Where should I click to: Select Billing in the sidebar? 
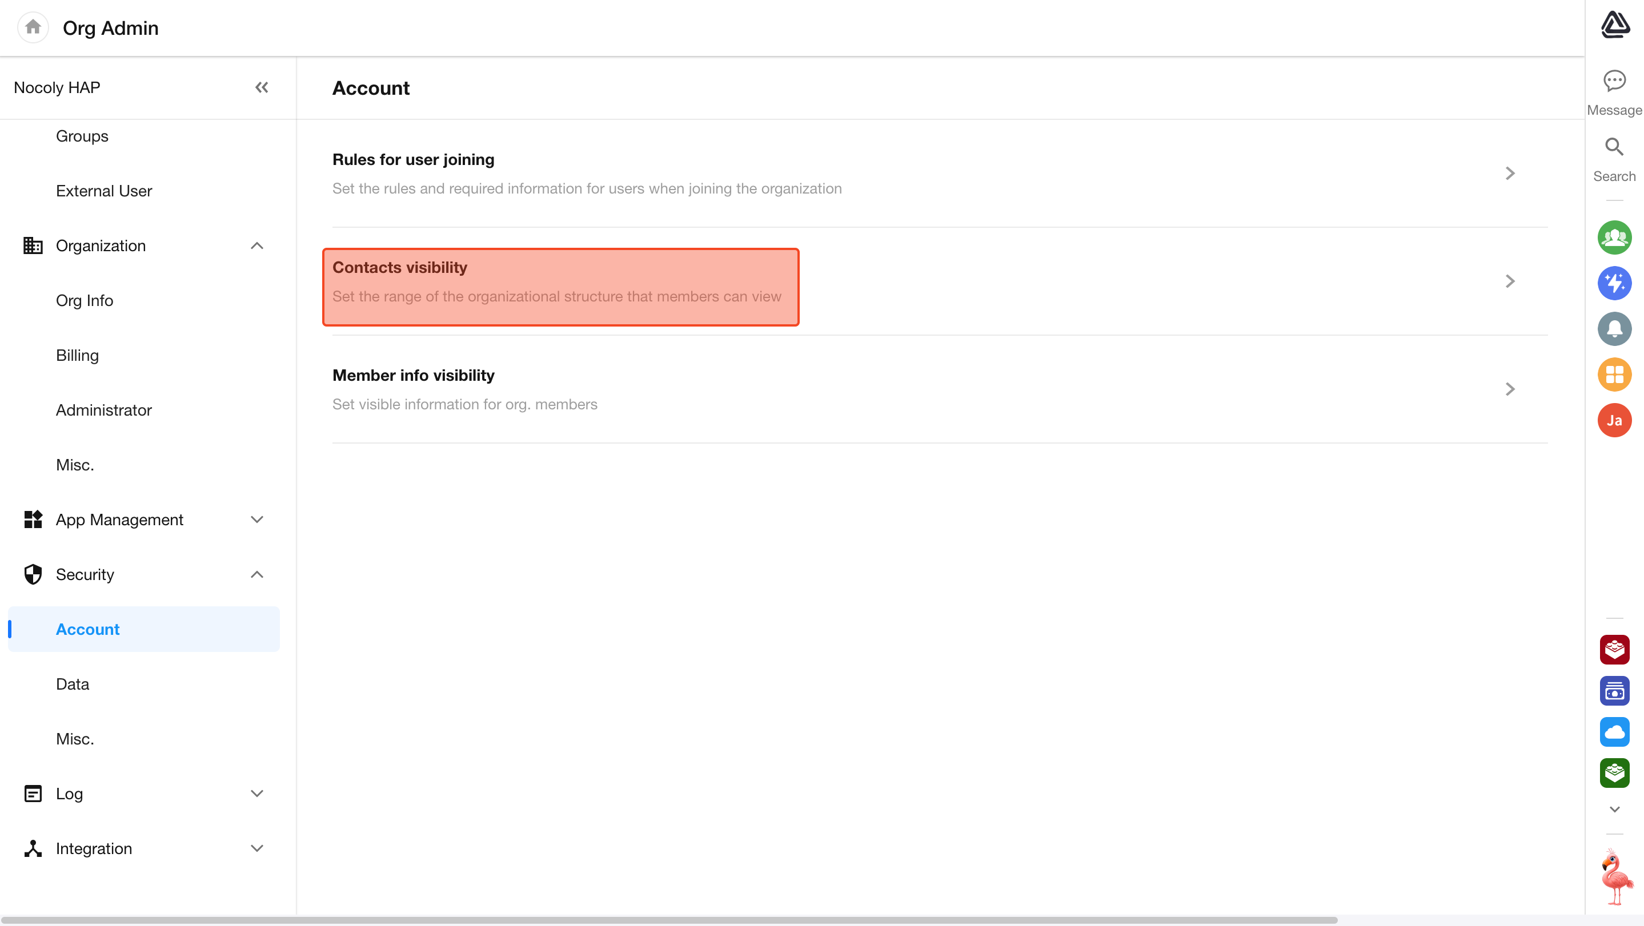coord(77,355)
